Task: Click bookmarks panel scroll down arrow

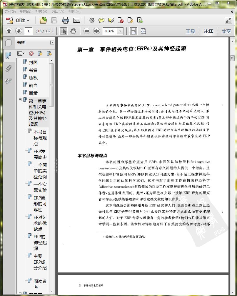Action: pyautogui.click(x=51, y=291)
